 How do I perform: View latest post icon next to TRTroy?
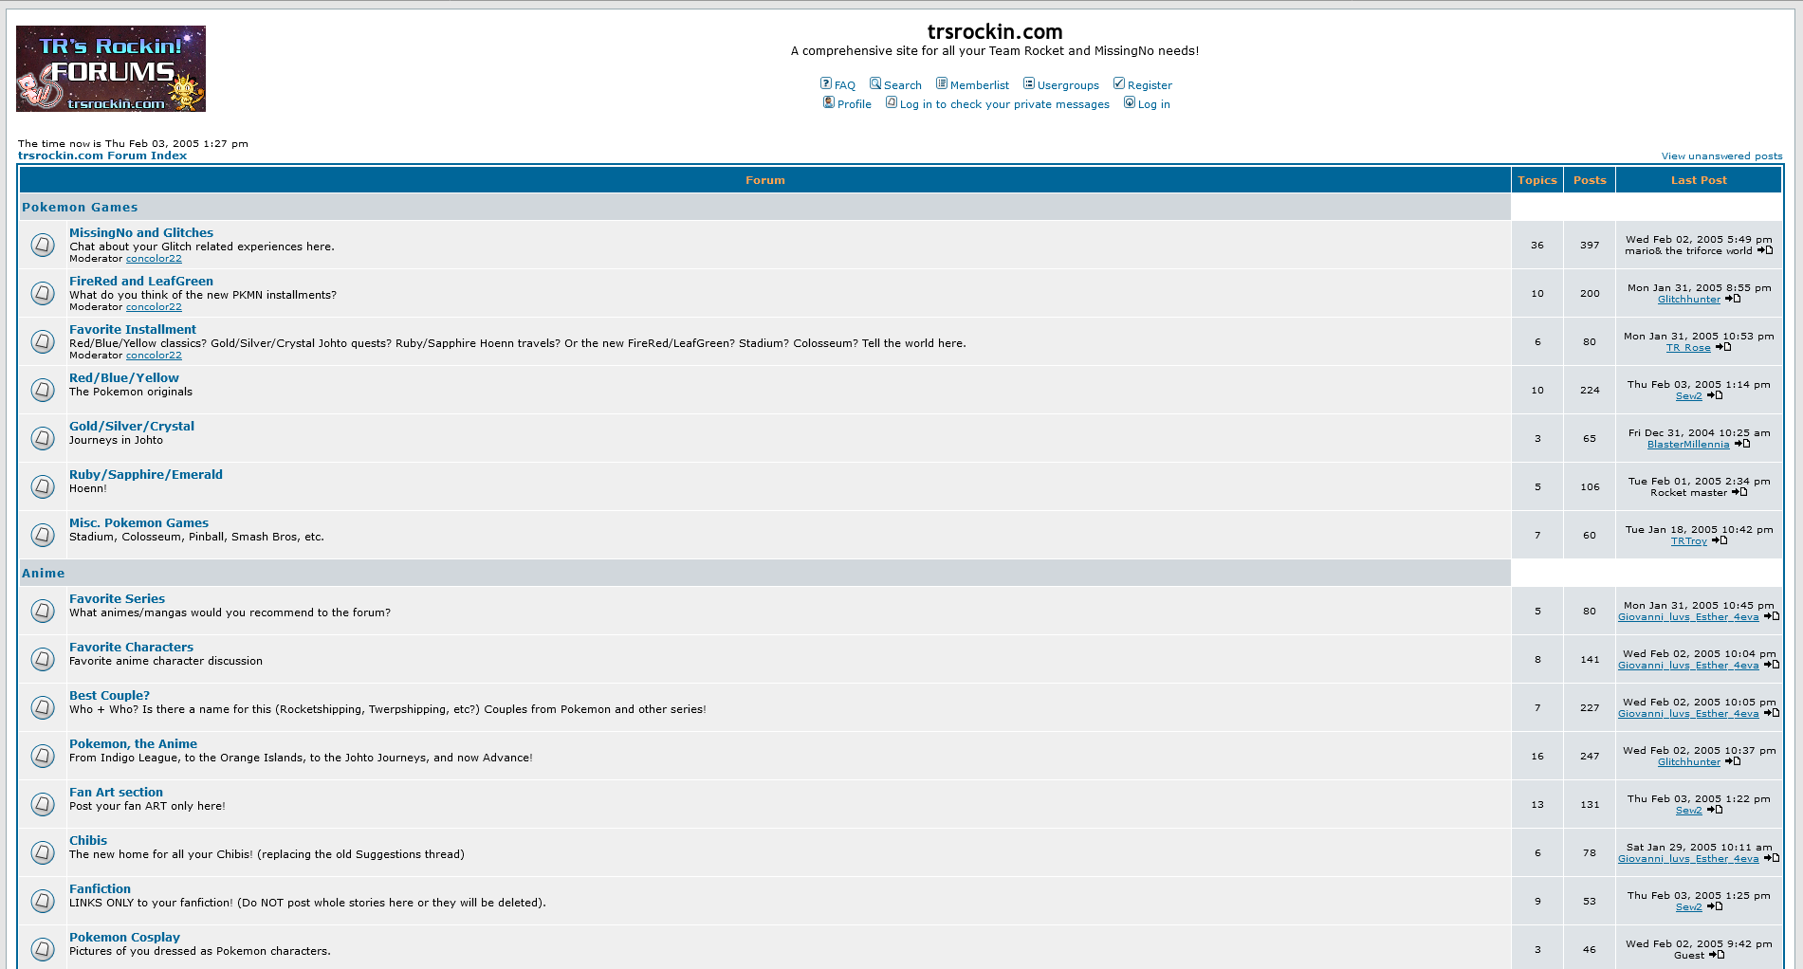pyautogui.click(x=1720, y=540)
